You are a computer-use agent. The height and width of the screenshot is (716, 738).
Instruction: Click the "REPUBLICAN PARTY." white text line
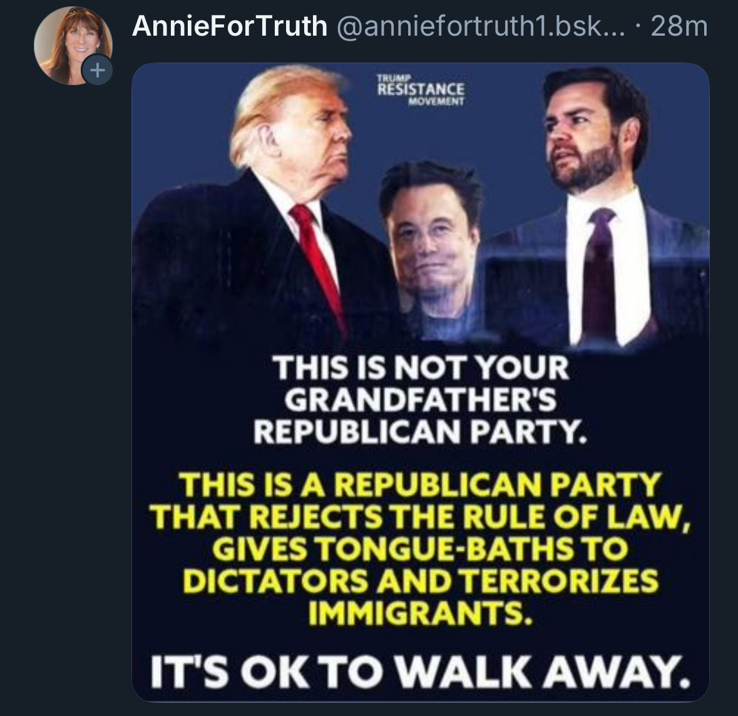(x=420, y=432)
